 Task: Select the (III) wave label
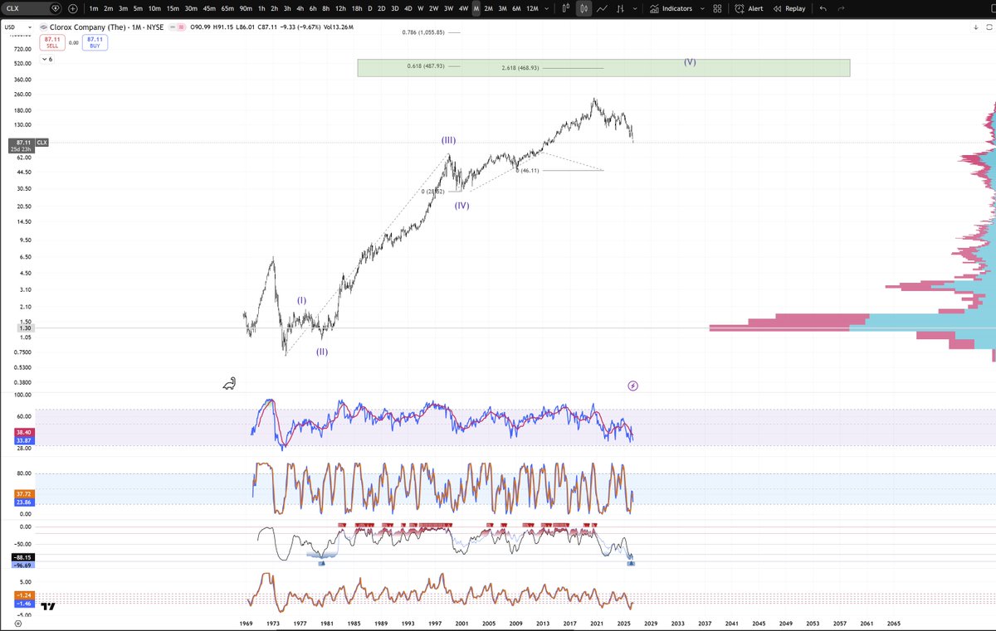pyautogui.click(x=448, y=141)
